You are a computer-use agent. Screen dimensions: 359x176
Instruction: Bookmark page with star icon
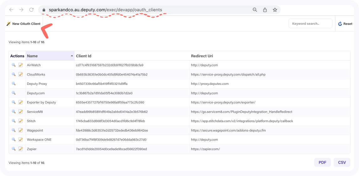click(x=275, y=10)
